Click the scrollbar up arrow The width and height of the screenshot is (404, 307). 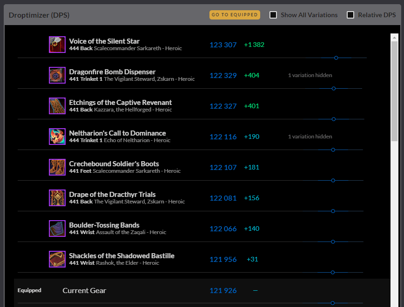395,37
